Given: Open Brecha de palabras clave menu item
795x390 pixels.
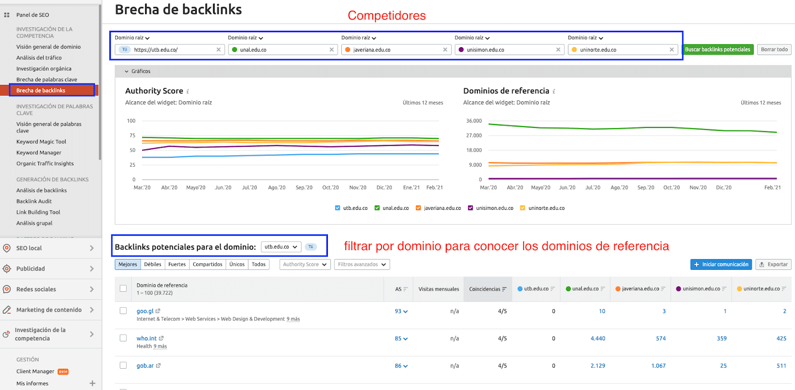Looking at the screenshot, I should (x=47, y=79).
